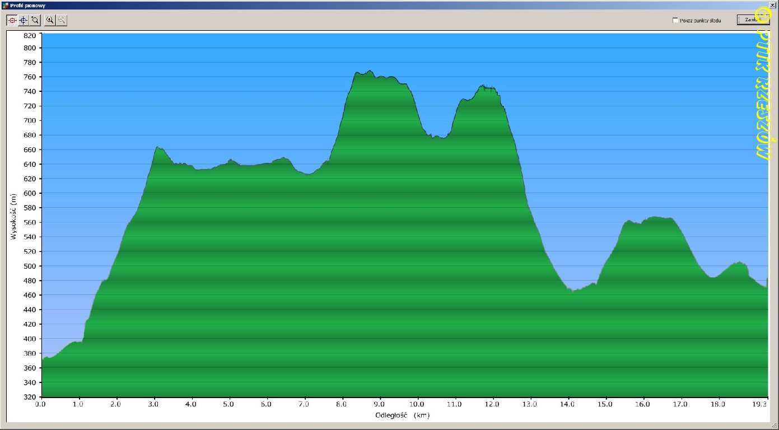Click the greyed-out zoom out icon

[61, 20]
